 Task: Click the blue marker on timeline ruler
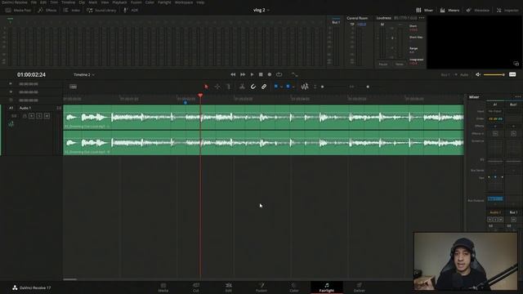(186, 103)
